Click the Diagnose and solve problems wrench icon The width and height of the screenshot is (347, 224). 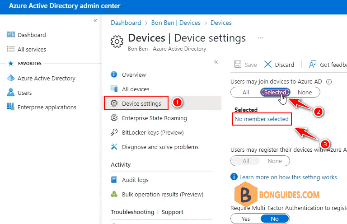114,146
